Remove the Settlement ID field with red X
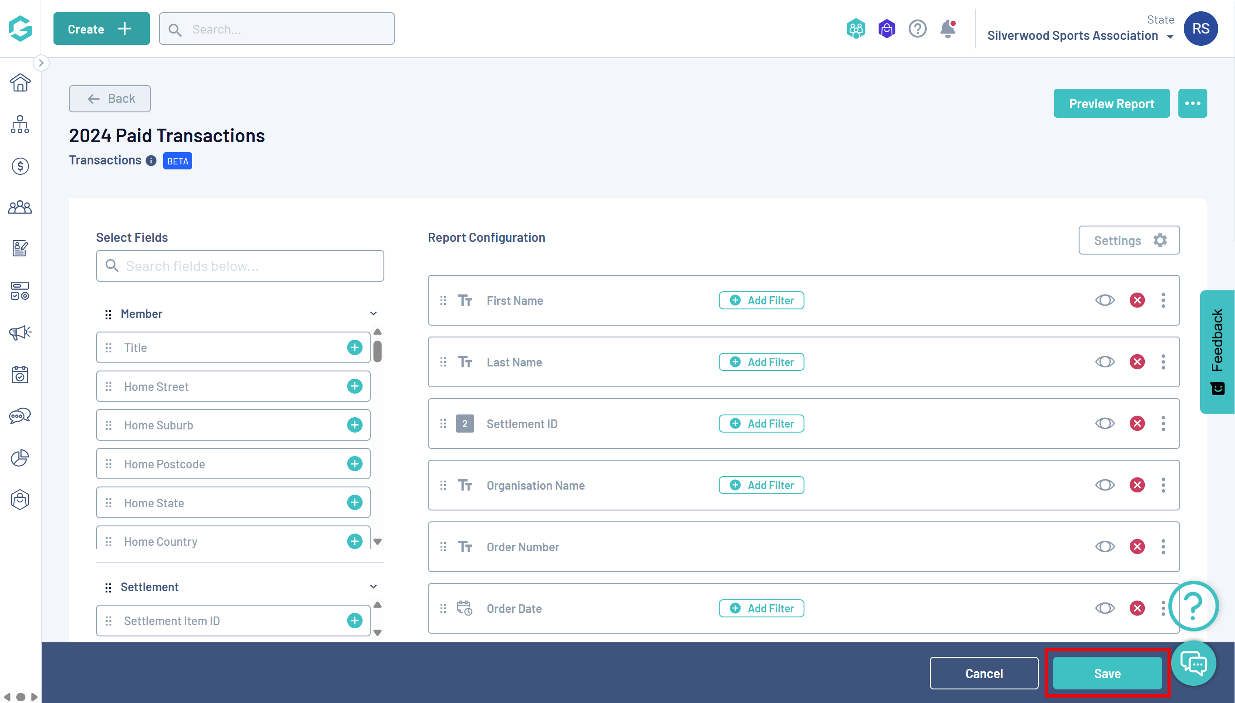Screen dimensions: 1235x703 tap(1137, 424)
